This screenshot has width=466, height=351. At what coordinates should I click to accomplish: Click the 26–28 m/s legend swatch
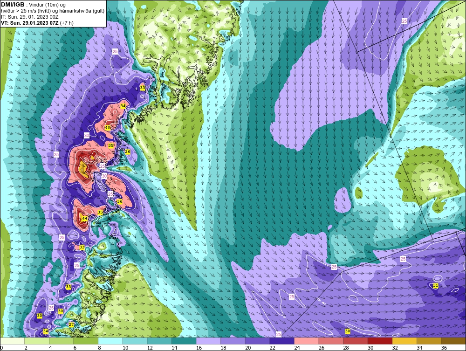[x=331, y=341]
